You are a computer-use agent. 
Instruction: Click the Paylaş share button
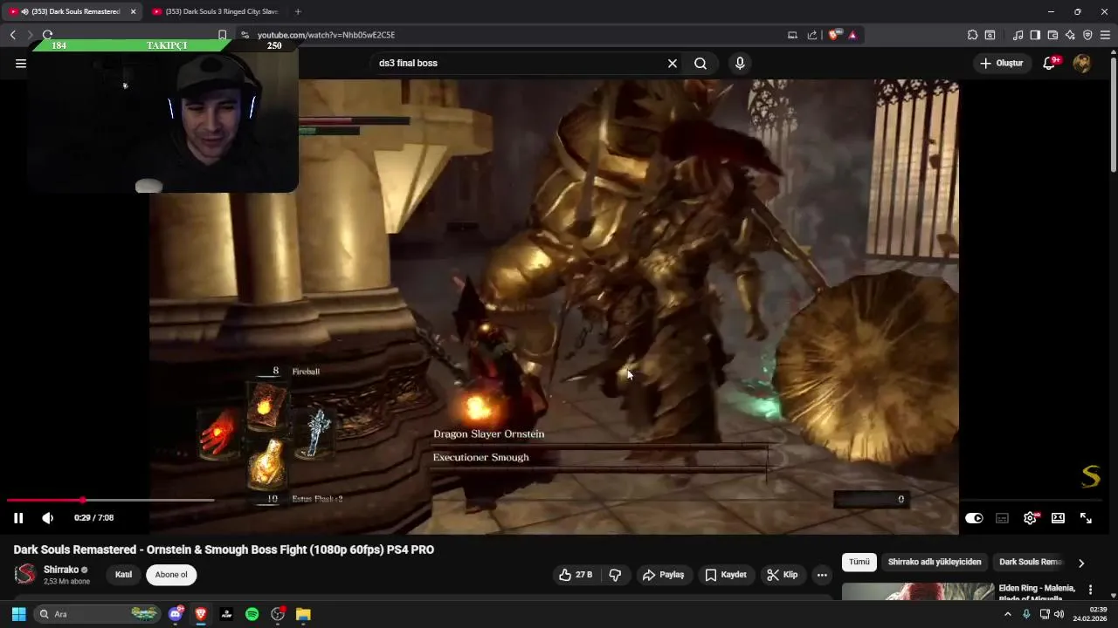pos(663,575)
